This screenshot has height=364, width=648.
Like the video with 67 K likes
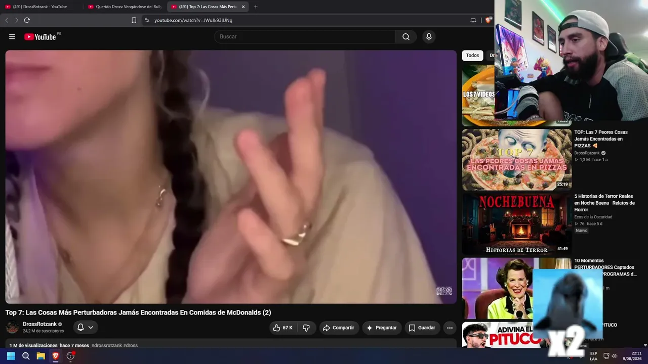[x=283, y=328]
